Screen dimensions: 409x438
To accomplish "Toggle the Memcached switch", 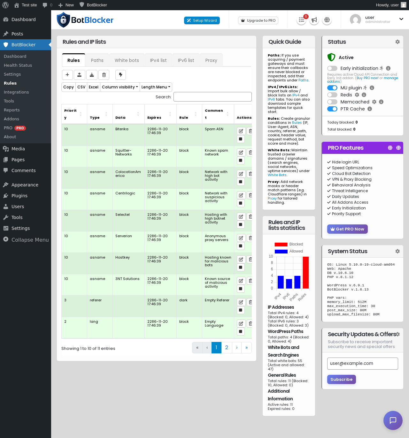I will [x=332, y=102].
